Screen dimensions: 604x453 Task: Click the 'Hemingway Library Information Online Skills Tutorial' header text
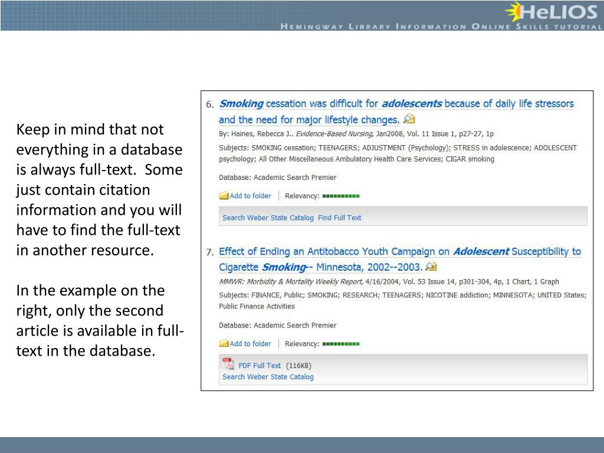[441, 27]
